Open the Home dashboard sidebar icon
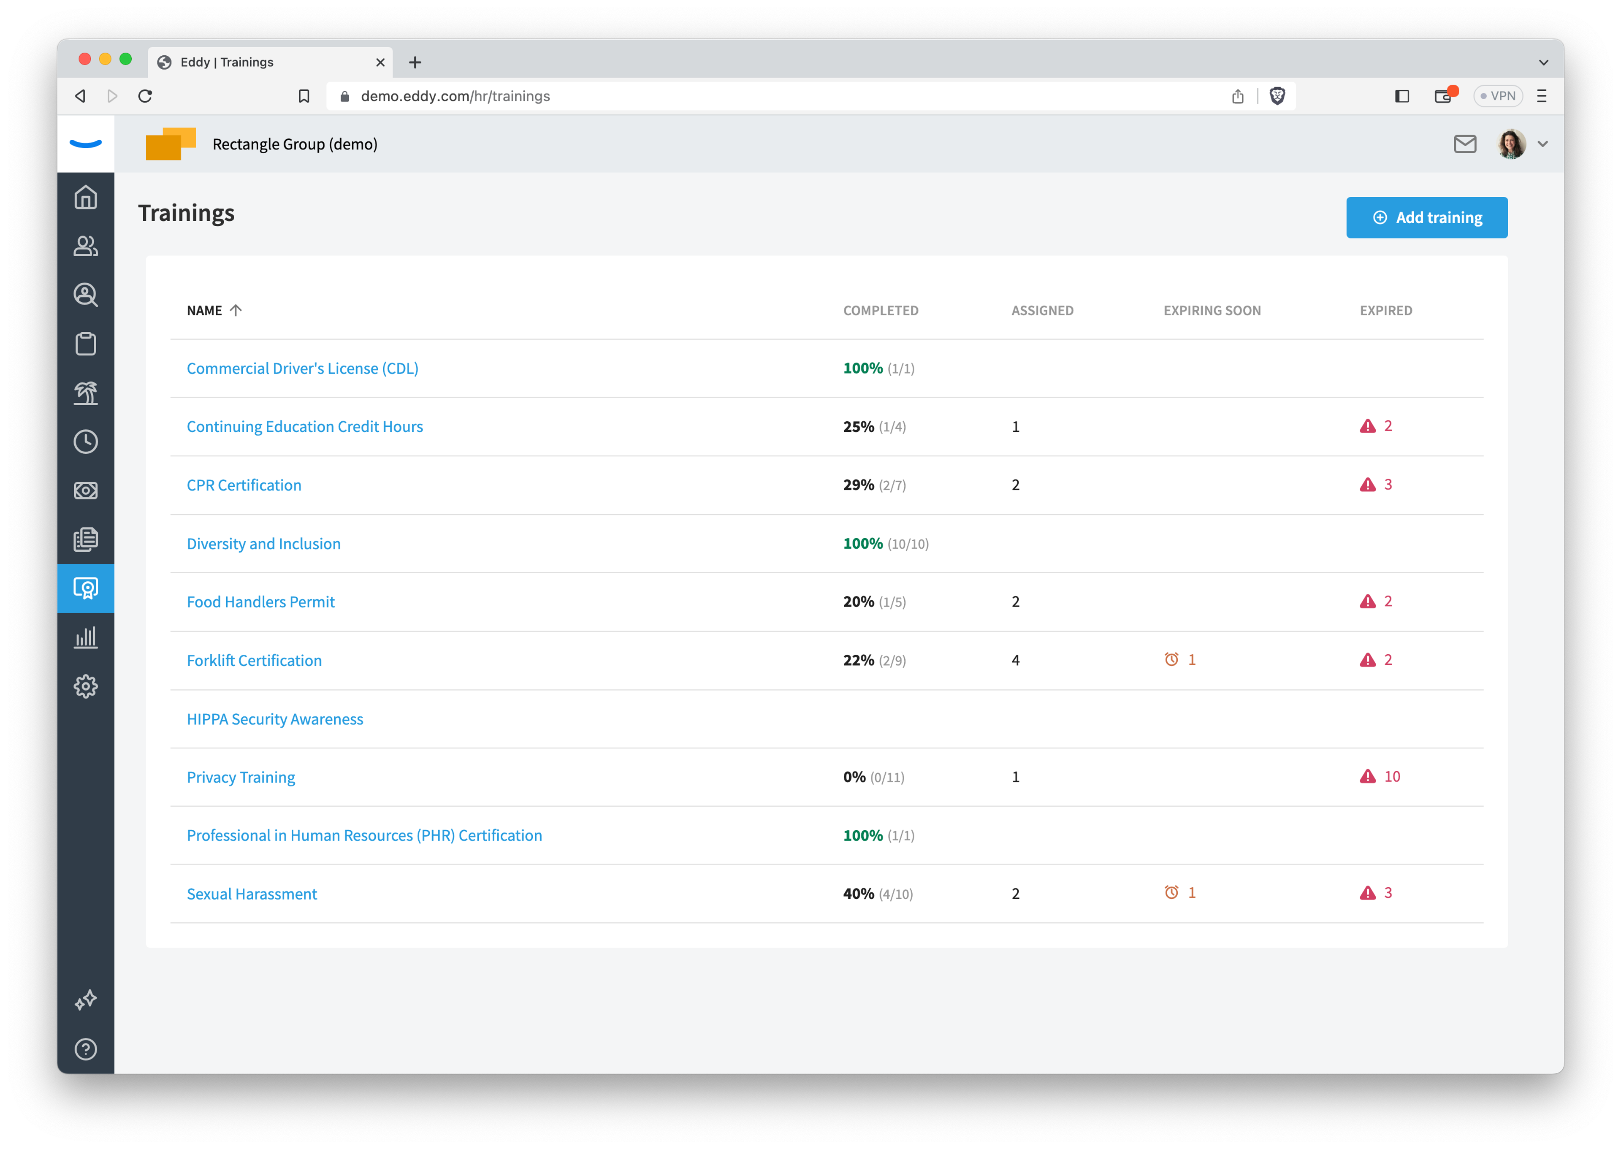Viewport: 1621px width, 1149px height. 86,197
